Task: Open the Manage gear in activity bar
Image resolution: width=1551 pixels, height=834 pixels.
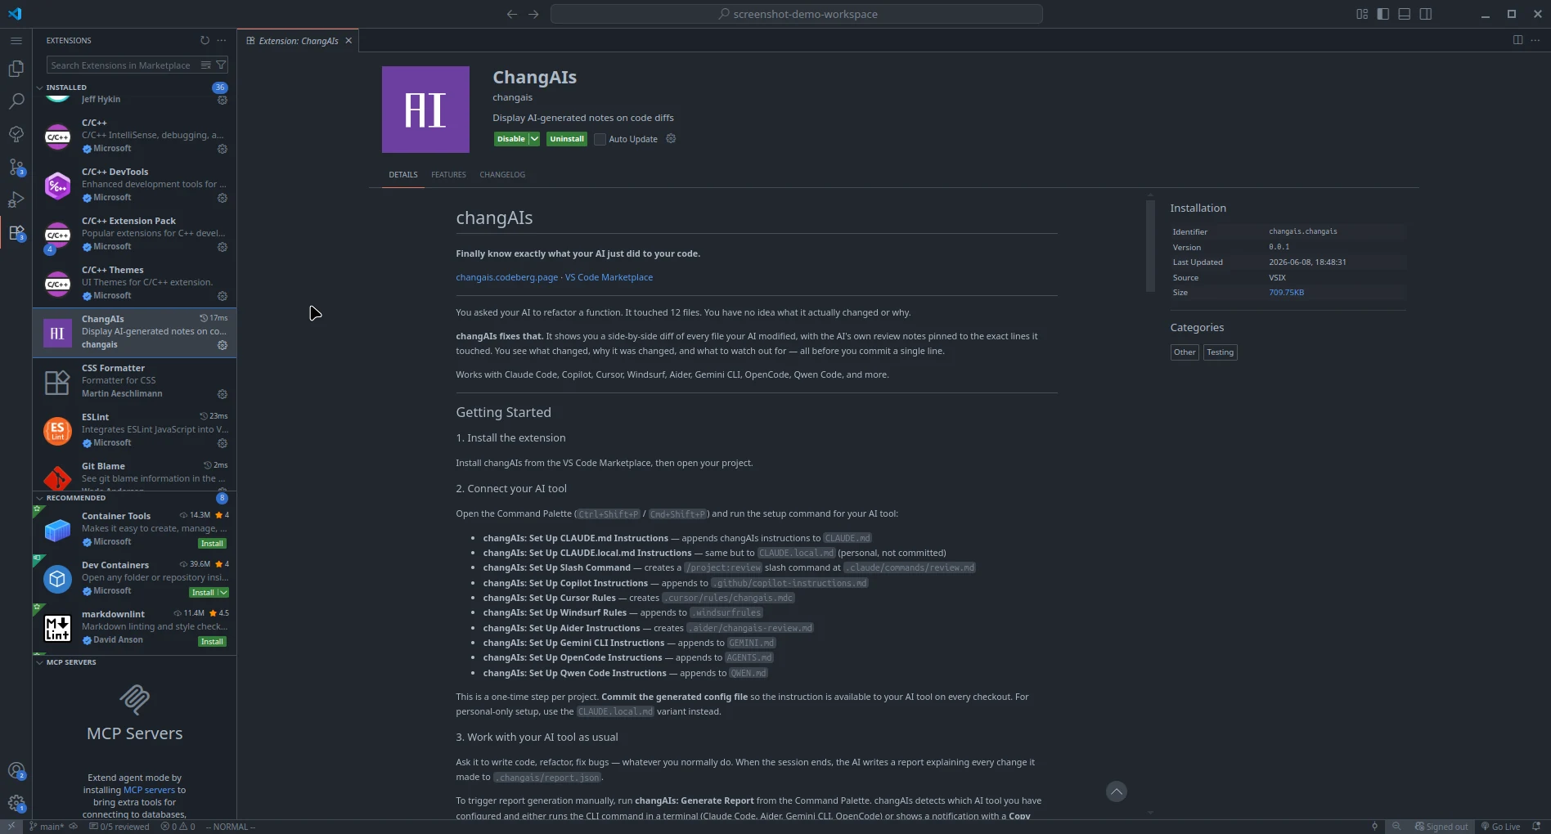Action: tap(16, 803)
